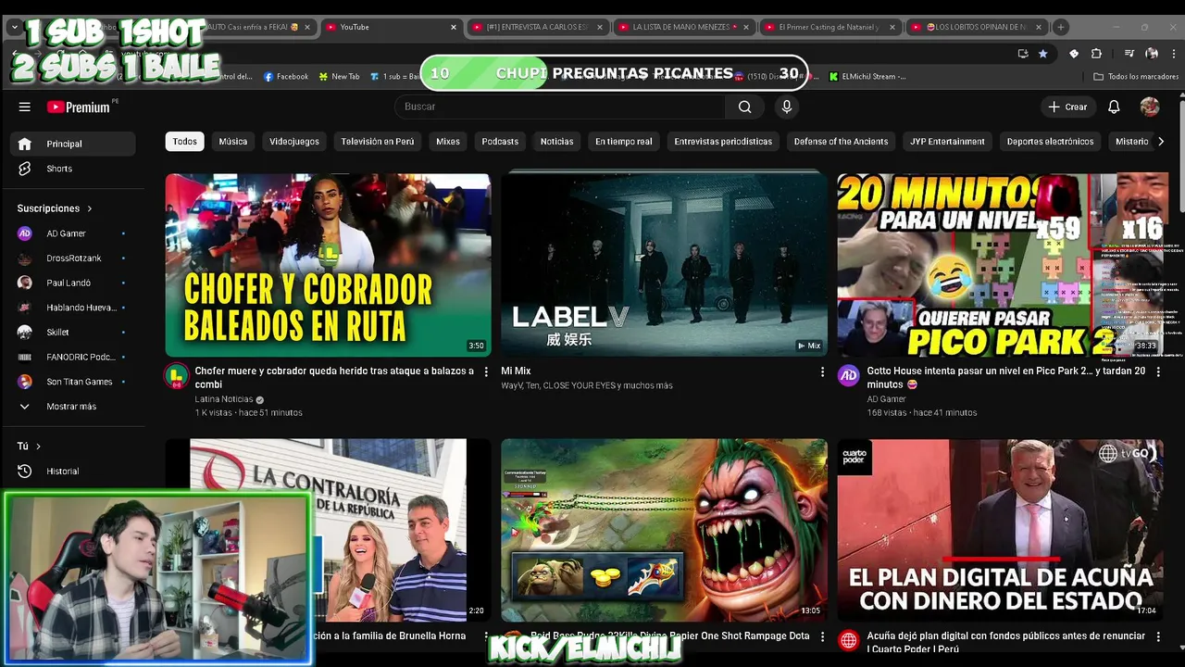1185x667 pixels.
Task: Click the Crear button
Action: click(1067, 107)
